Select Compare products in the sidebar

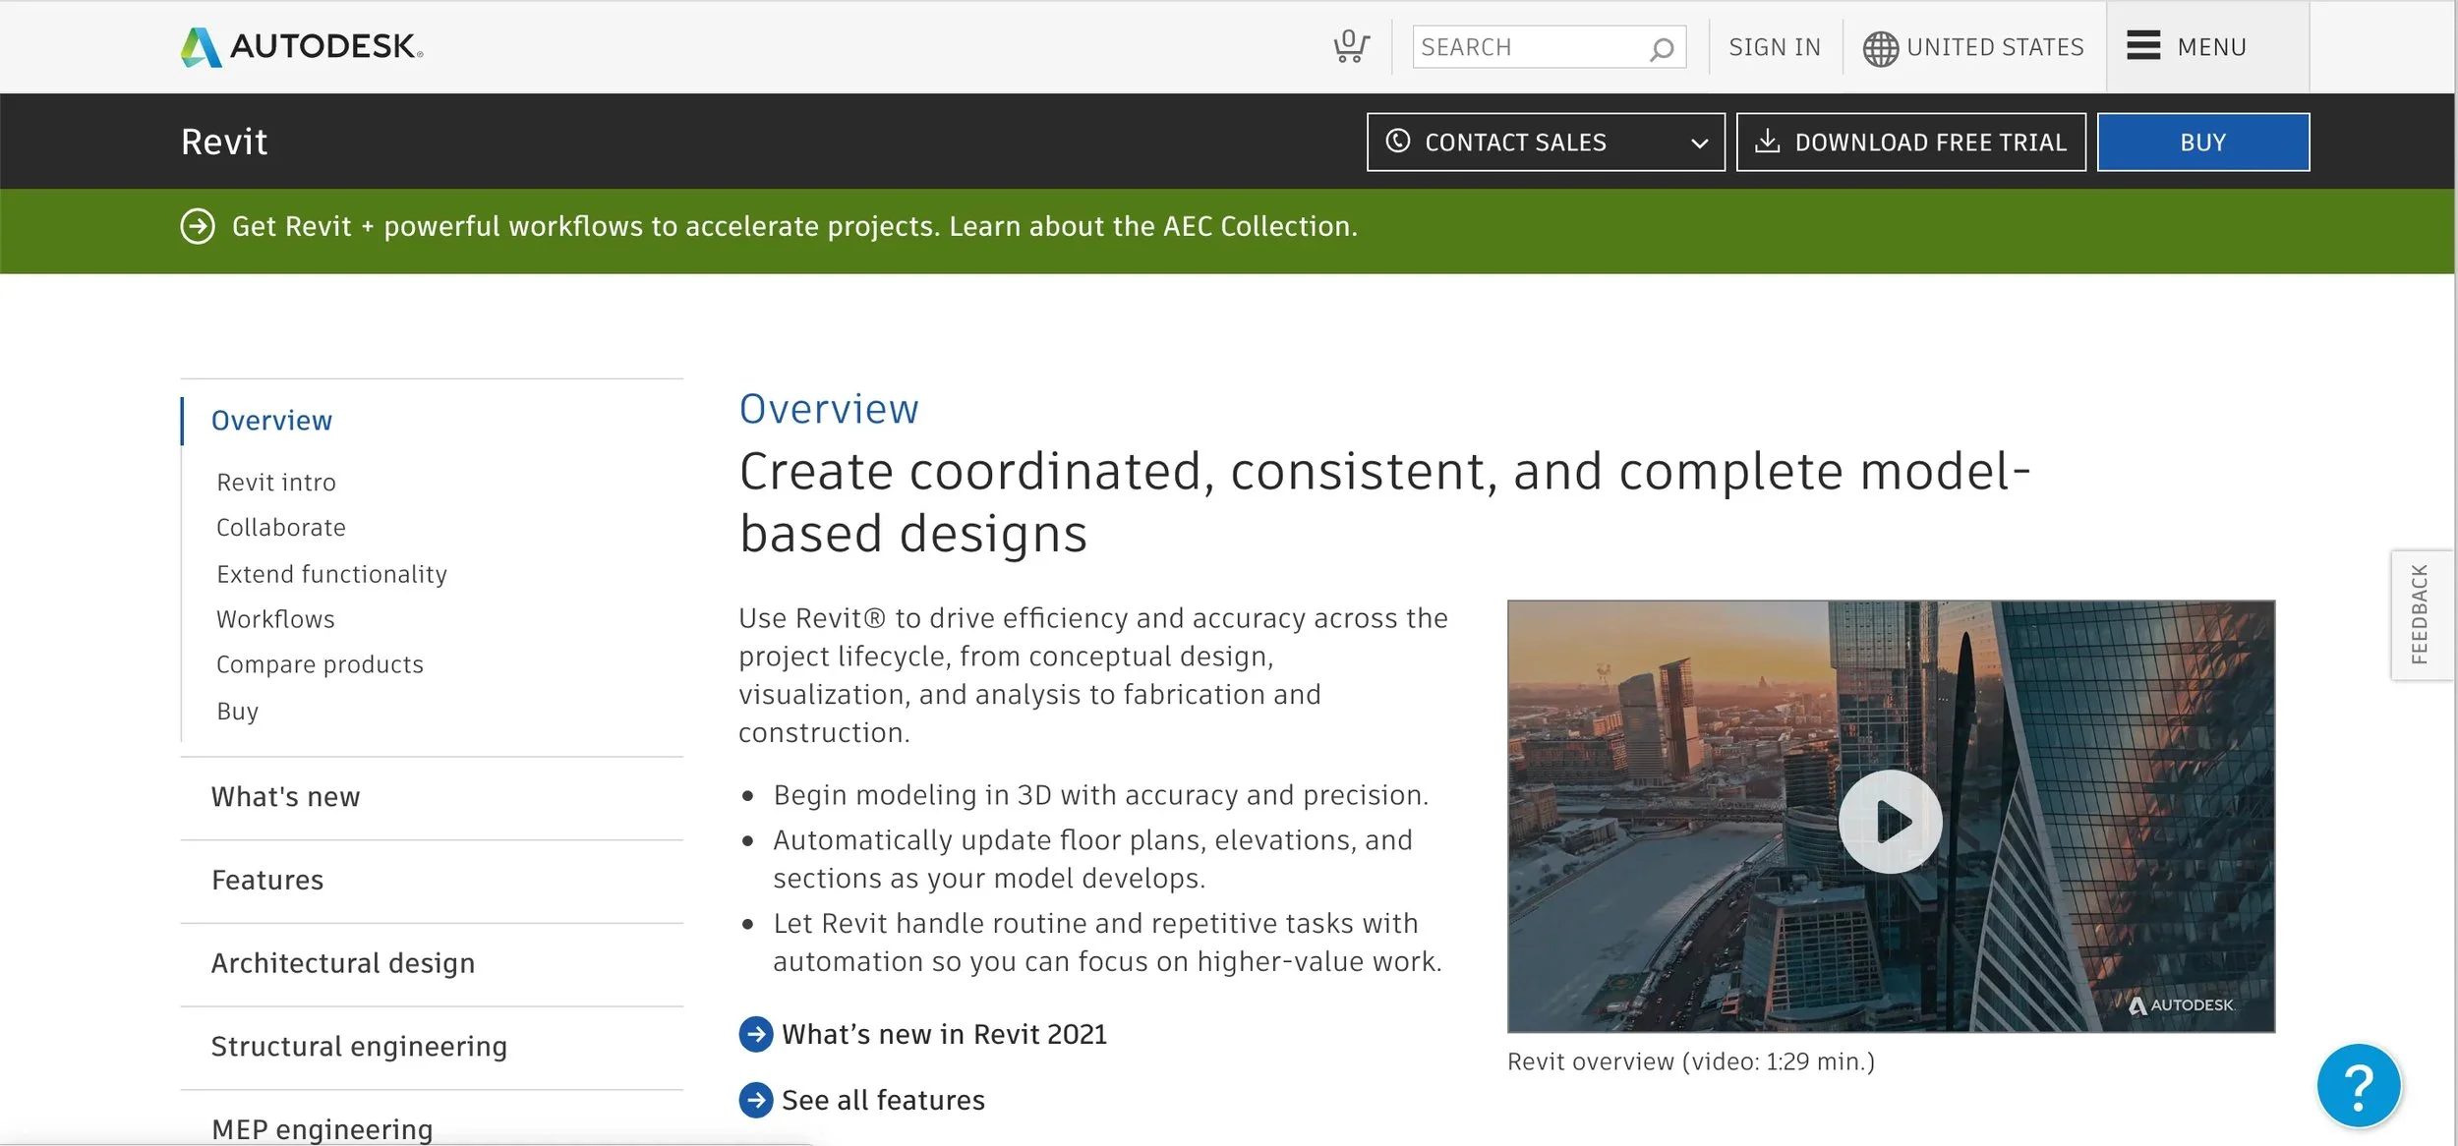pyautogui.click(x=320, y=664)
